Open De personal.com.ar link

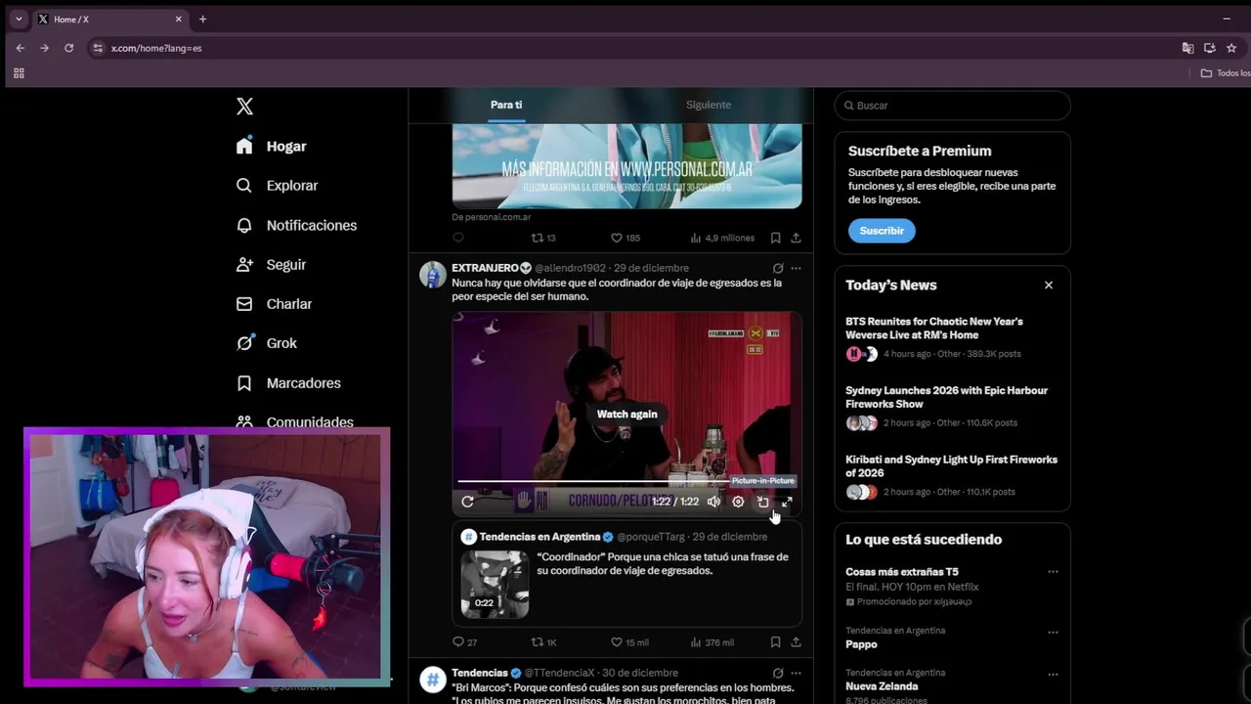492,217
